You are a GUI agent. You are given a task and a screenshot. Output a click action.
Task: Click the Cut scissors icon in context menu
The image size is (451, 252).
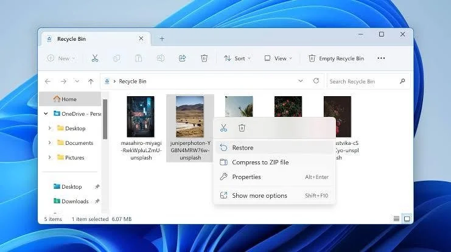(223, 128)
